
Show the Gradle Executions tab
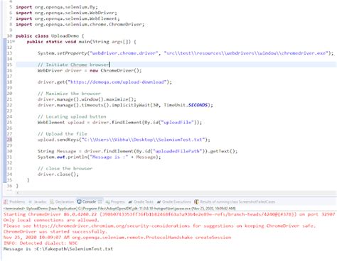[x=174, y=201]
